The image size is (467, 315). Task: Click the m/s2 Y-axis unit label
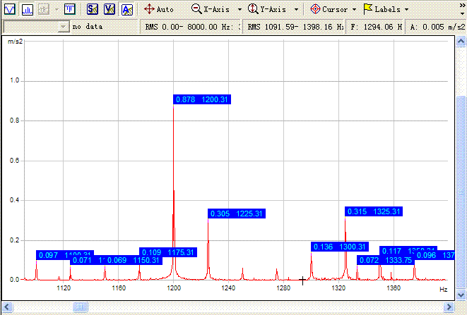click(15, 42)
